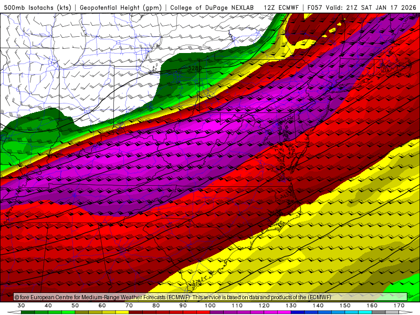Click the 90 value on the color scale
Viewport: 420px width, 315px height.
[183, 306]
